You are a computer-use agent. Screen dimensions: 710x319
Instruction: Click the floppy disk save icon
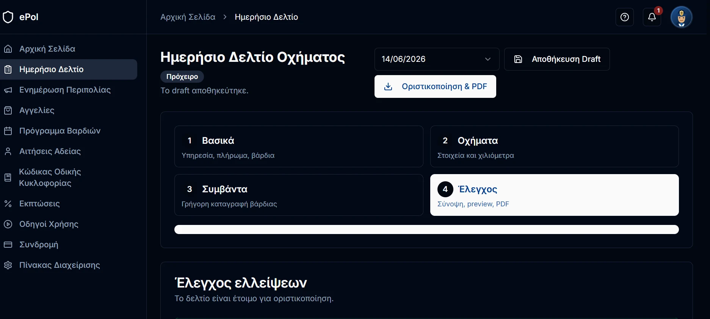(x=518, y=59)
